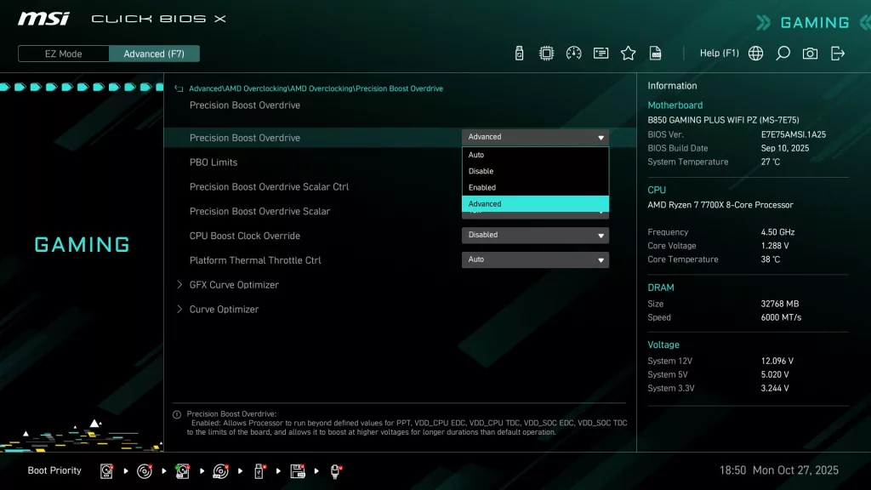The image size is (871, 490).
Task: Open the memo/notes icon in the toolbar
Action: [x=601, y=53]
